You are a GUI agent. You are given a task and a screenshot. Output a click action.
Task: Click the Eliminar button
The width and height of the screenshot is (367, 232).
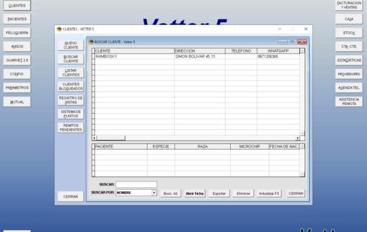coord(243,194)
